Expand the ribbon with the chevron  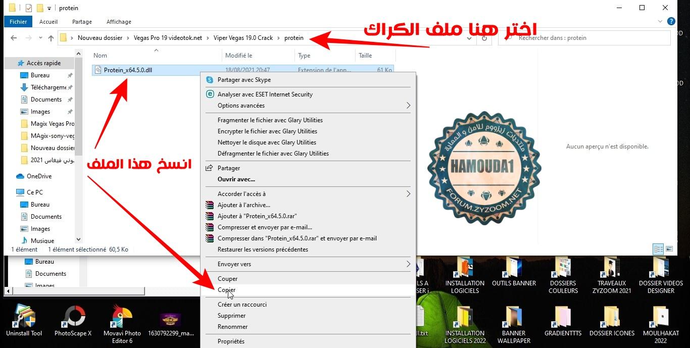click(x=661, y=22)
